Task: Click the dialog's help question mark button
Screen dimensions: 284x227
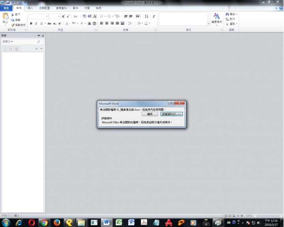Action: tap(171, 103)
